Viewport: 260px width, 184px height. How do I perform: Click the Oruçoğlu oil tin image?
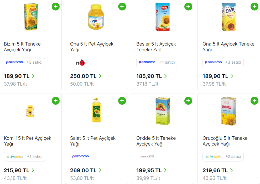228,111
